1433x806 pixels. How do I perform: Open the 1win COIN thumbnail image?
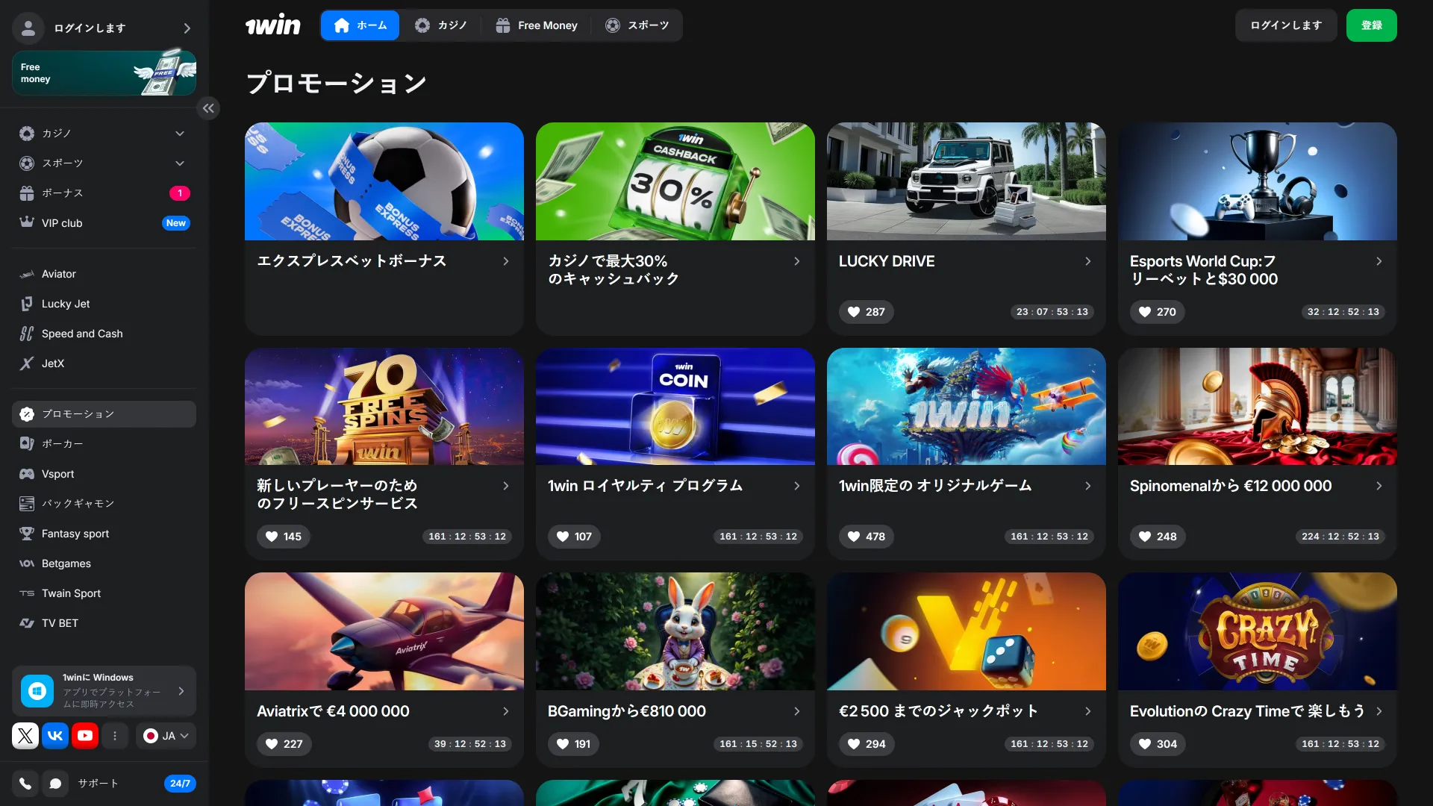click(x=675, y=406)
